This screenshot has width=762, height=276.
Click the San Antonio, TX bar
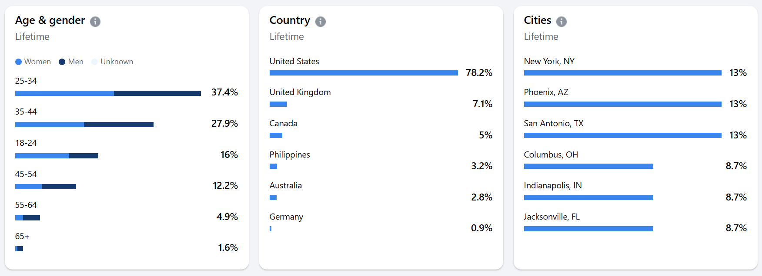[622, 135]
